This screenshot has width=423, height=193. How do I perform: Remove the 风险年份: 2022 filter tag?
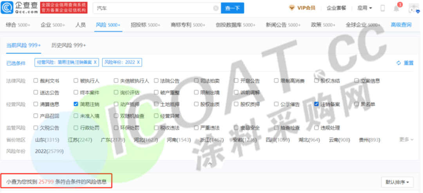click(x=138, y=62)
